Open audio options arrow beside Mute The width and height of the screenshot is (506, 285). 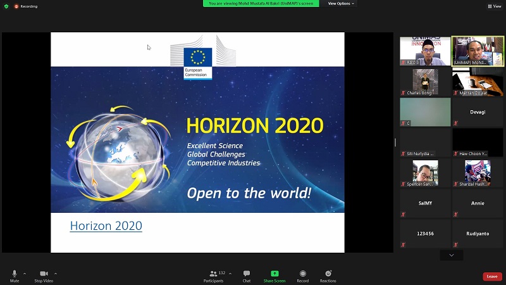click(25, 274)
